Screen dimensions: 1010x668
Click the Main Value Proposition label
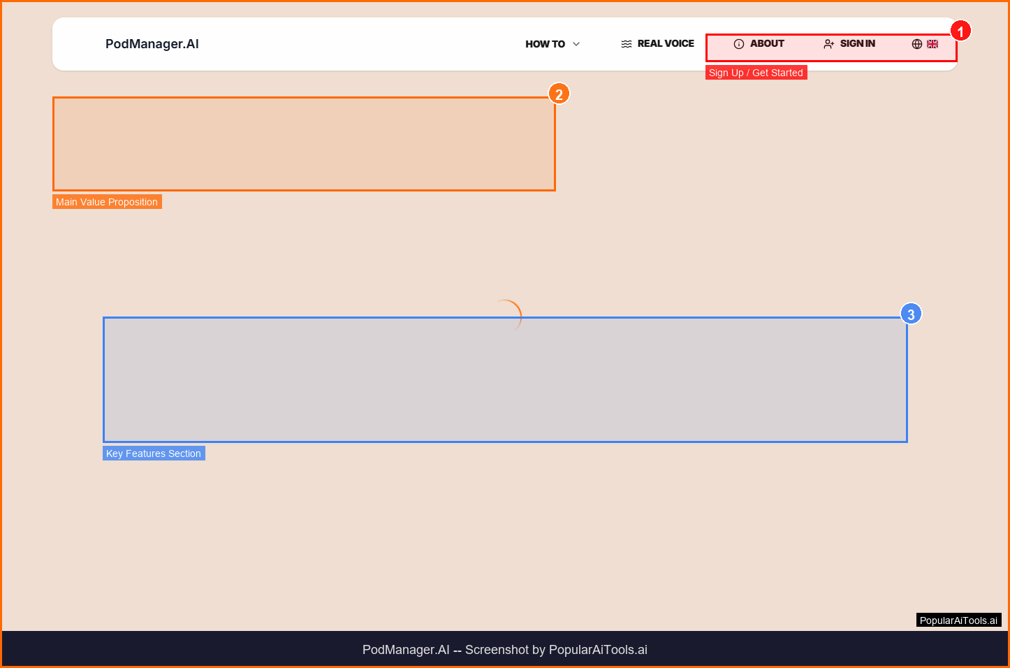tap(107, 202)
